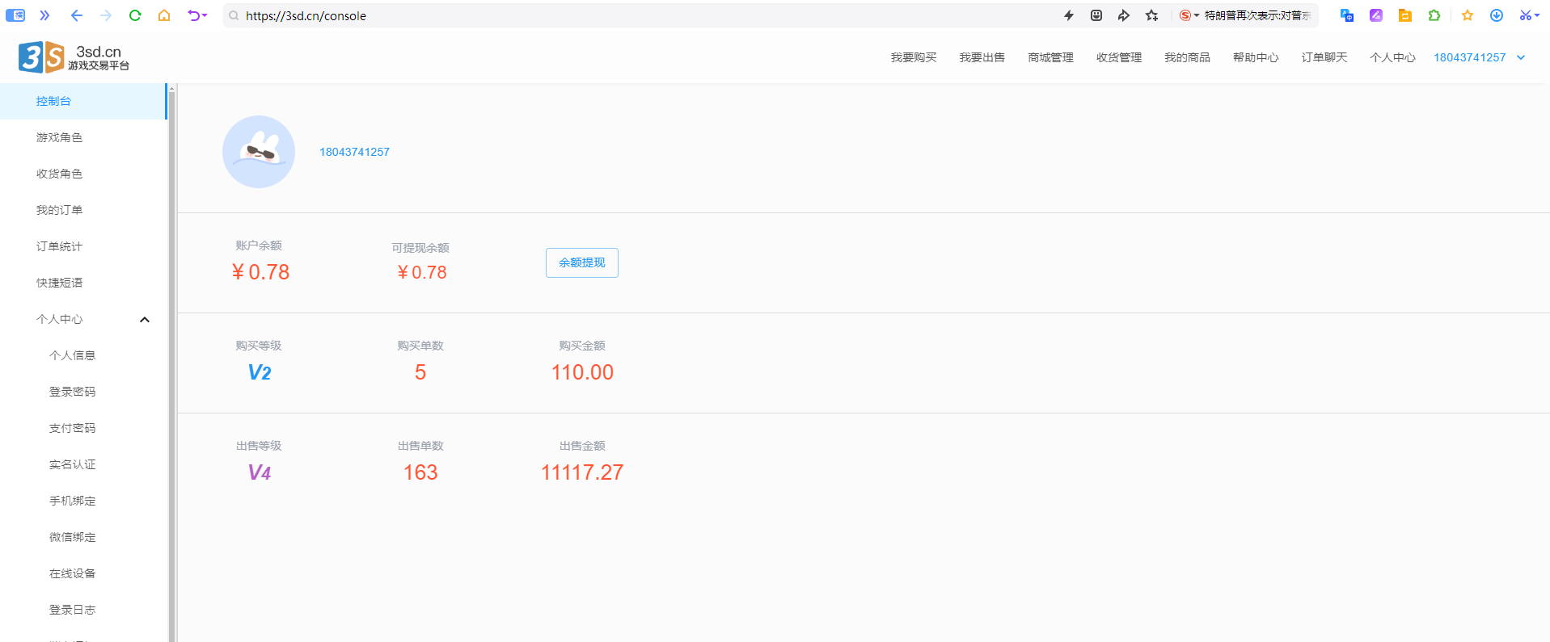Click the translate extension icon
The width and height of the screenshot is (1550, 642).
[x=1346, y=15]
